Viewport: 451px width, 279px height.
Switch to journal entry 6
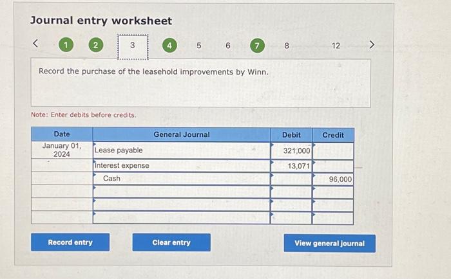(x=228, y=46)
